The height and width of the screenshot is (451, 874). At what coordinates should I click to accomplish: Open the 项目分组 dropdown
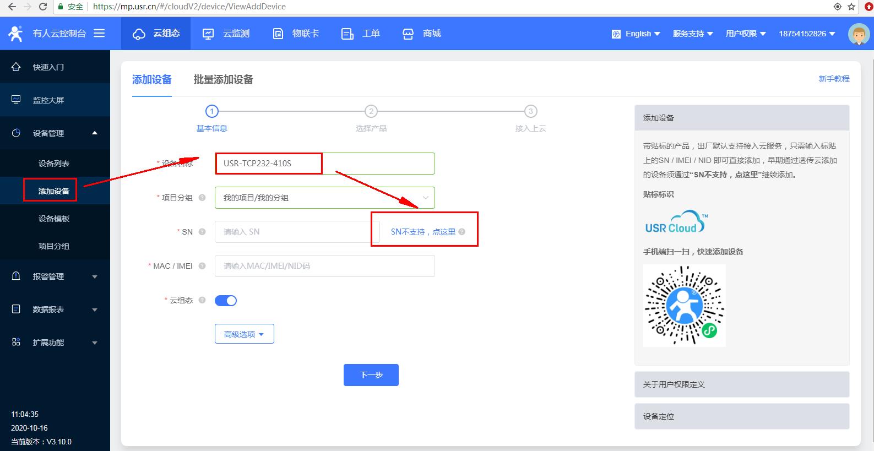coord(324,198)
